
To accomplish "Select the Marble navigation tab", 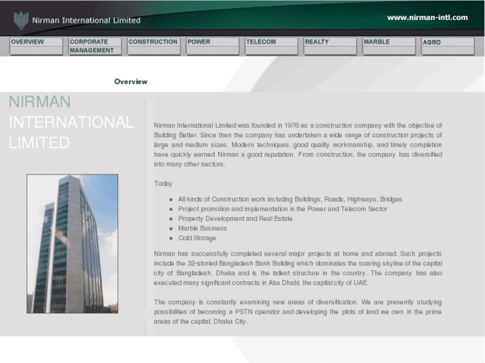I will pyautogui.click(x=389, y=47).
